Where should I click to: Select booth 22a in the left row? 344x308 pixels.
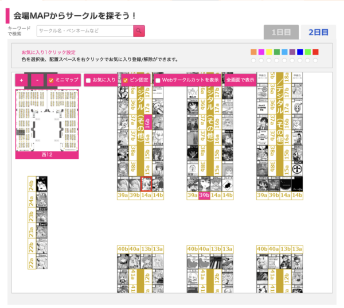click(x=32, y=261)
